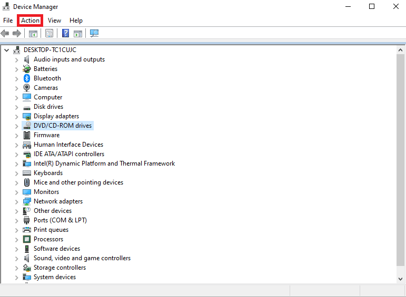Viewport: 406px width, 297px height.
Task: Open the Action menu
Action: pyautogui.click(x=30, y=21)
